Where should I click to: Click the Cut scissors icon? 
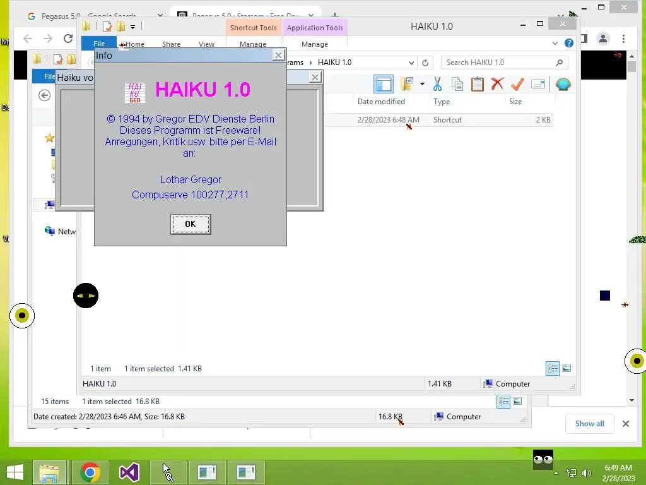coord(437,84)
